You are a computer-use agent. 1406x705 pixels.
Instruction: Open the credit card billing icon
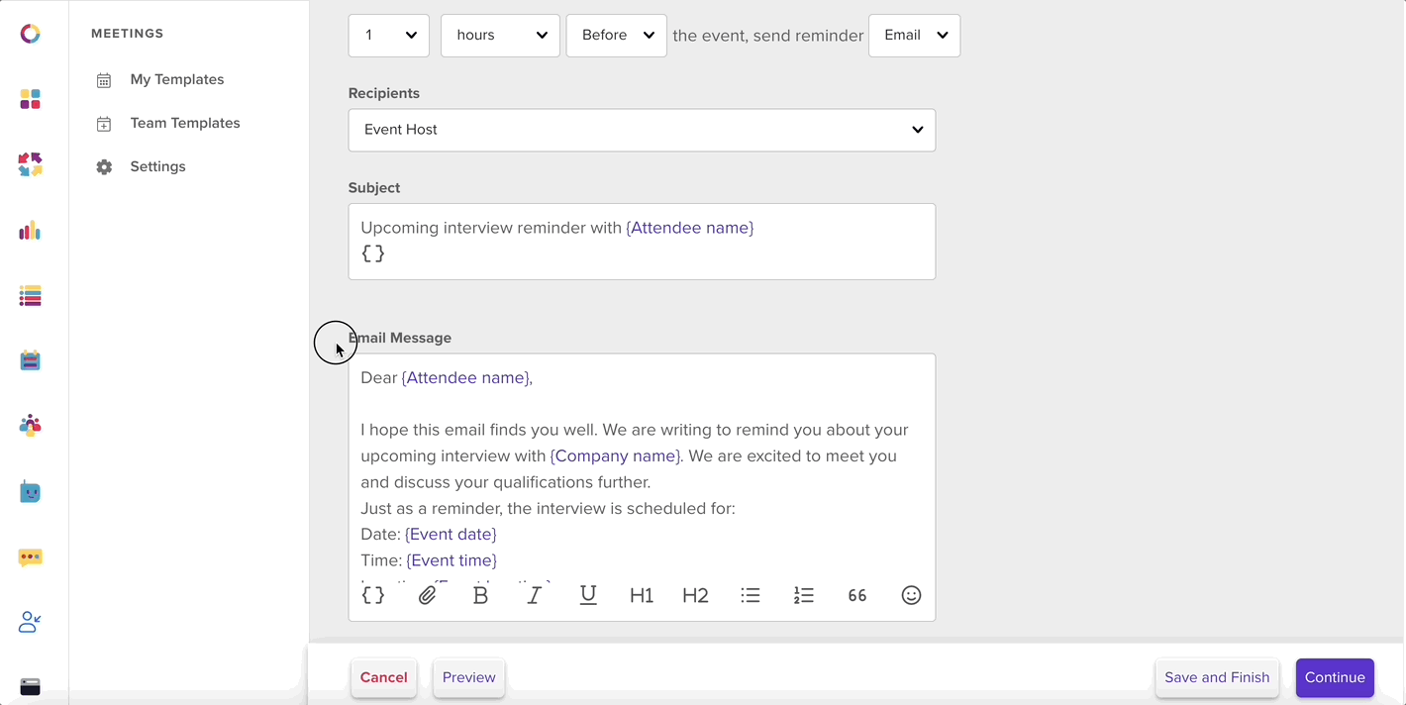coord(31,686)
